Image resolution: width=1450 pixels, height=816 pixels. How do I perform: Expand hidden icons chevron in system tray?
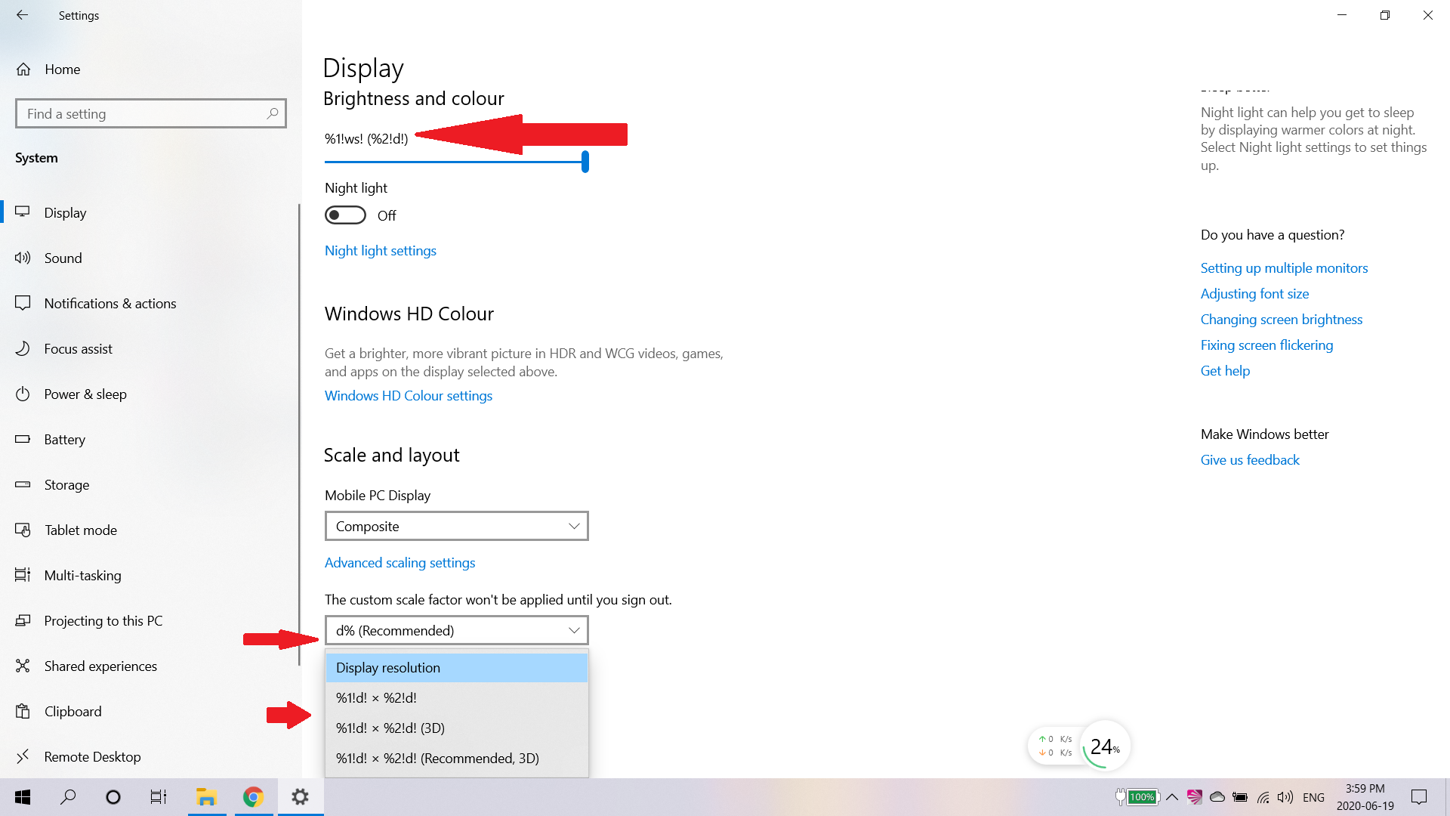tap(1172, 797)
